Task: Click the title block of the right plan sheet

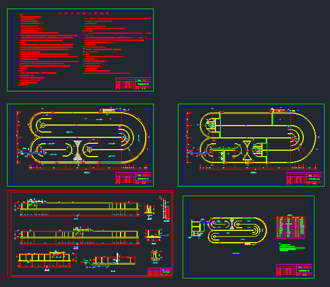Action: pyautogui.click(x=304, y=179)
